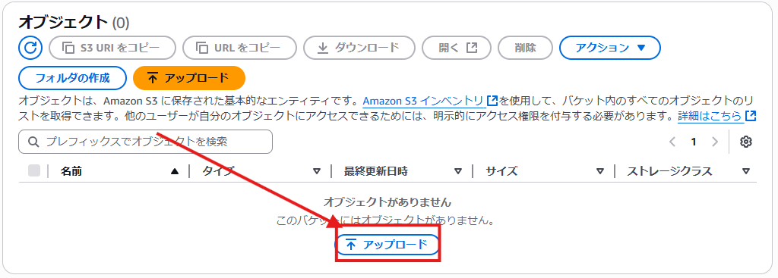The width and height of the screenshot is (778, 278).
Task: Click the next page arrow
Action: point(715,142)
